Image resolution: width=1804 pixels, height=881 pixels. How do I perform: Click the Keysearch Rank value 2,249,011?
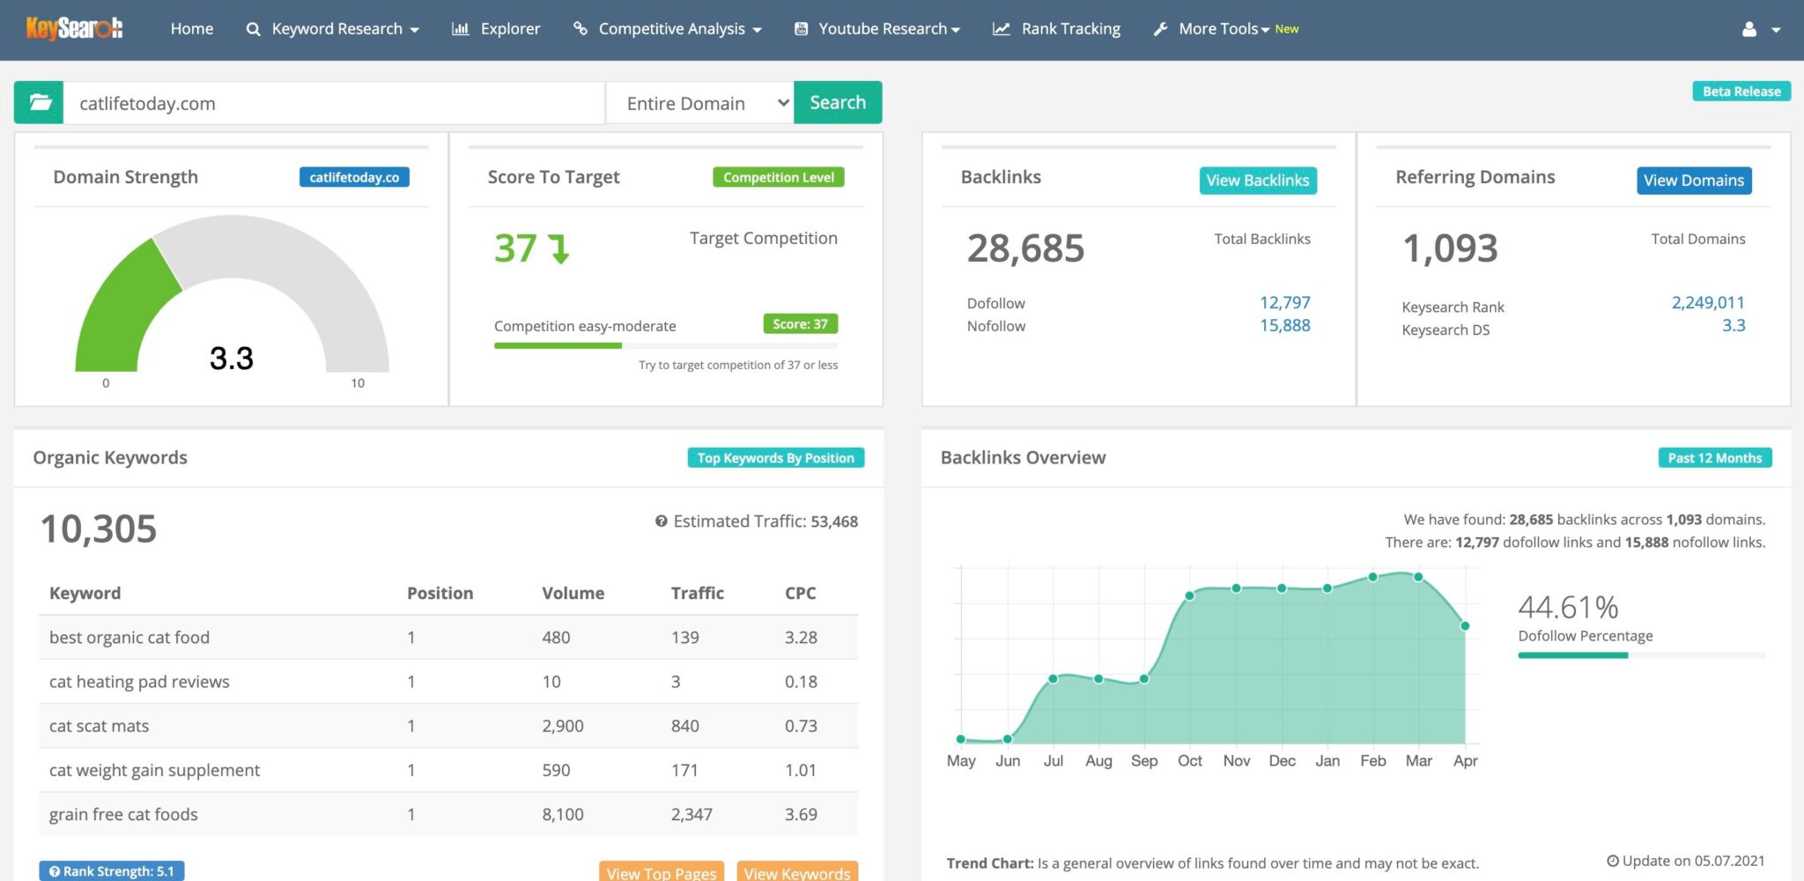(x=1708, y=302)
